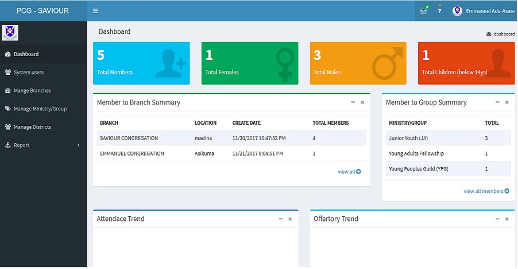Collapse Member to Branch Summary panel

(353, 102)
